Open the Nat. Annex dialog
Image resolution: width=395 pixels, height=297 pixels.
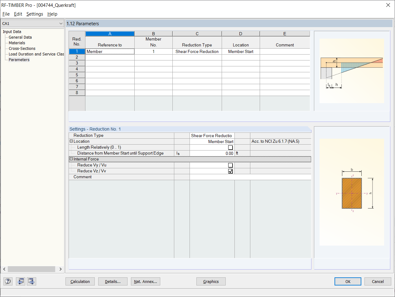click(x=145, y=281)
